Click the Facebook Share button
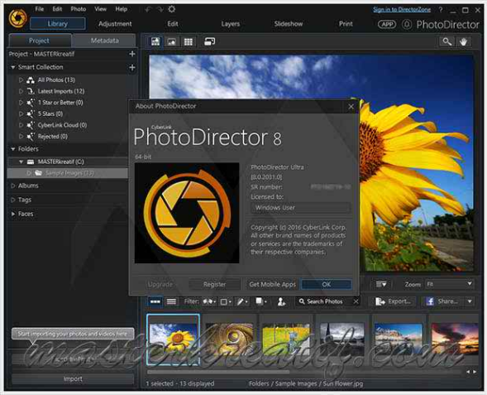 pyautogui.click(x=442, y=301)
